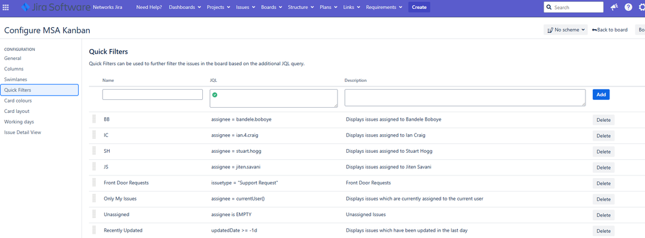The image size is (645, 238).
Task: Open the Links dropdown menu
Action: coord(352,7)
